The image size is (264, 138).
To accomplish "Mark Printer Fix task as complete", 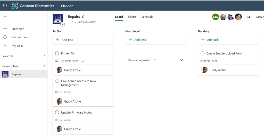I will [x=57, y=53].
